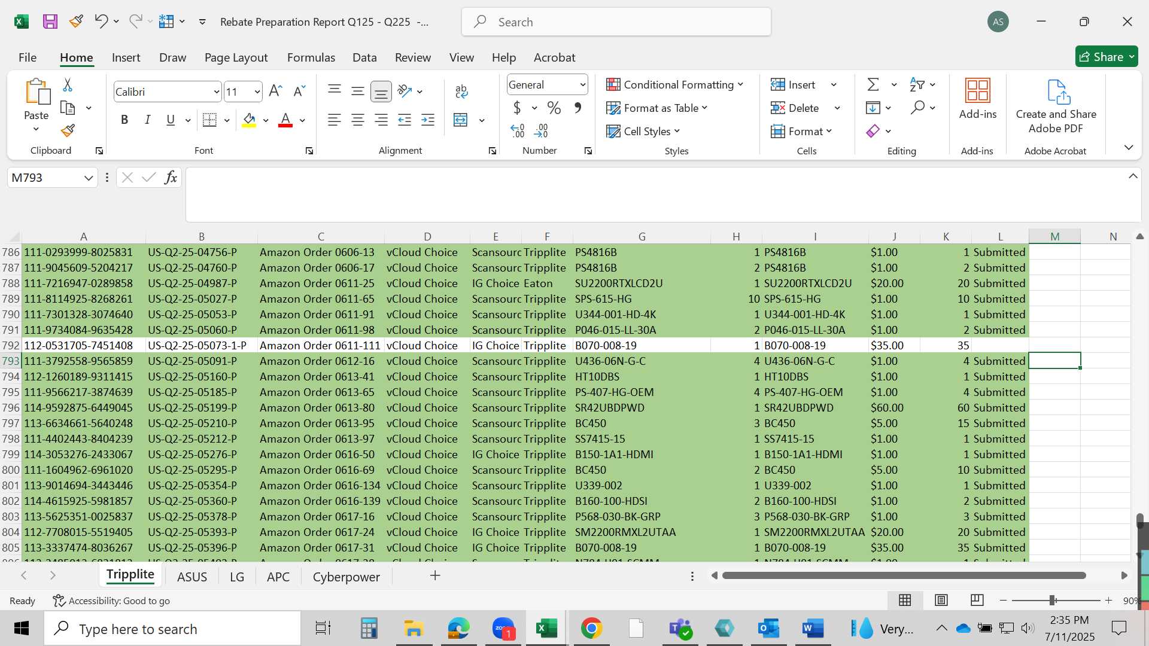
Task: Open the font size dropdown
Action: [257, 92]
